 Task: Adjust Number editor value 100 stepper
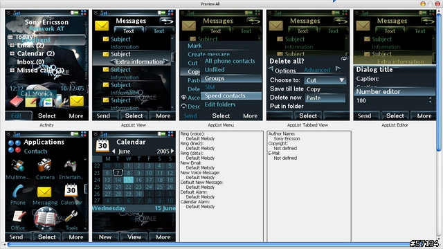point(431,100)
